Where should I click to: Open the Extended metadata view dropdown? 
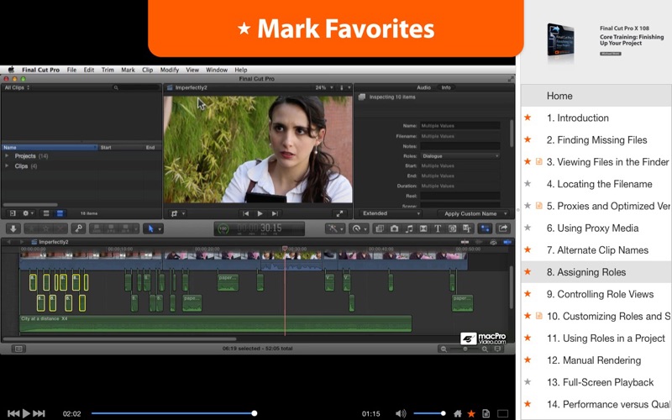click(x=391, y=213)
